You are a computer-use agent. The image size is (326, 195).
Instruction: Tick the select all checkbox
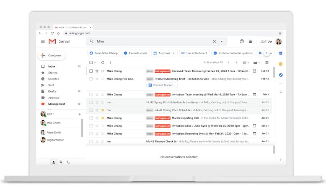coord(91,62)
